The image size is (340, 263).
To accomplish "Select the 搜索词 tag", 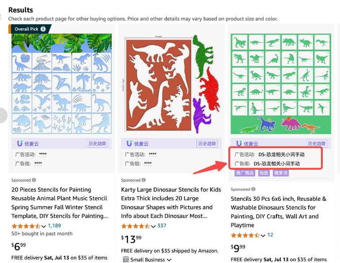I will click(x=280, y=173).
